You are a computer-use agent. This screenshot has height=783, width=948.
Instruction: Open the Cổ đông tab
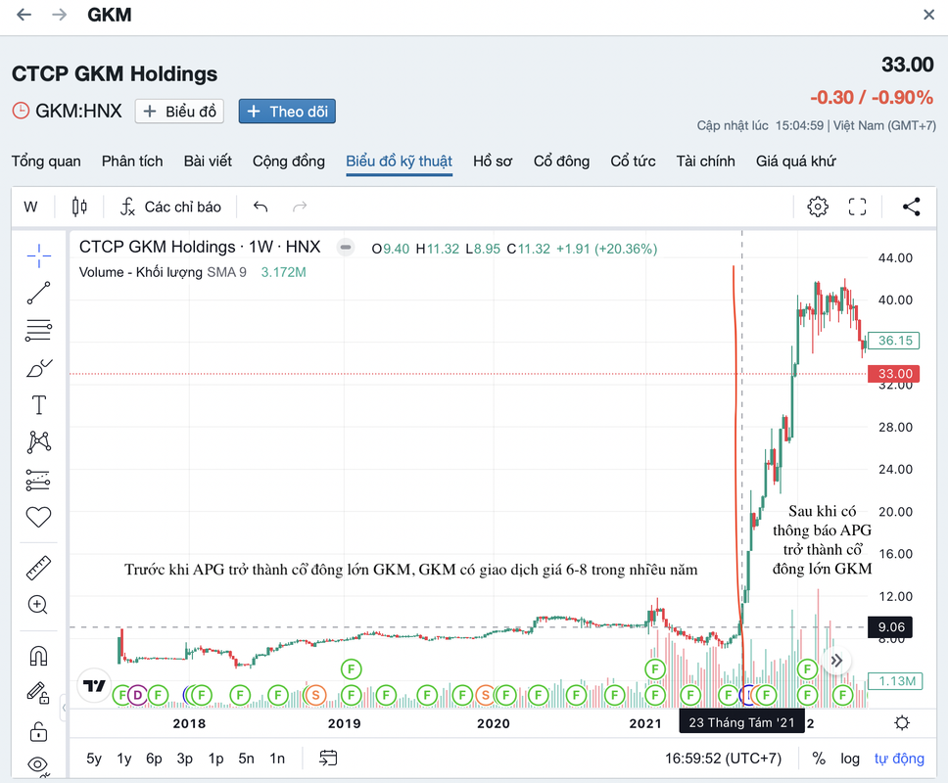pos(562,161)
